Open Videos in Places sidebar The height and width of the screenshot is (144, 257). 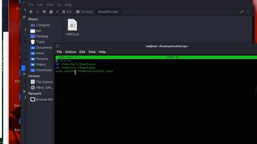(38, 64)
